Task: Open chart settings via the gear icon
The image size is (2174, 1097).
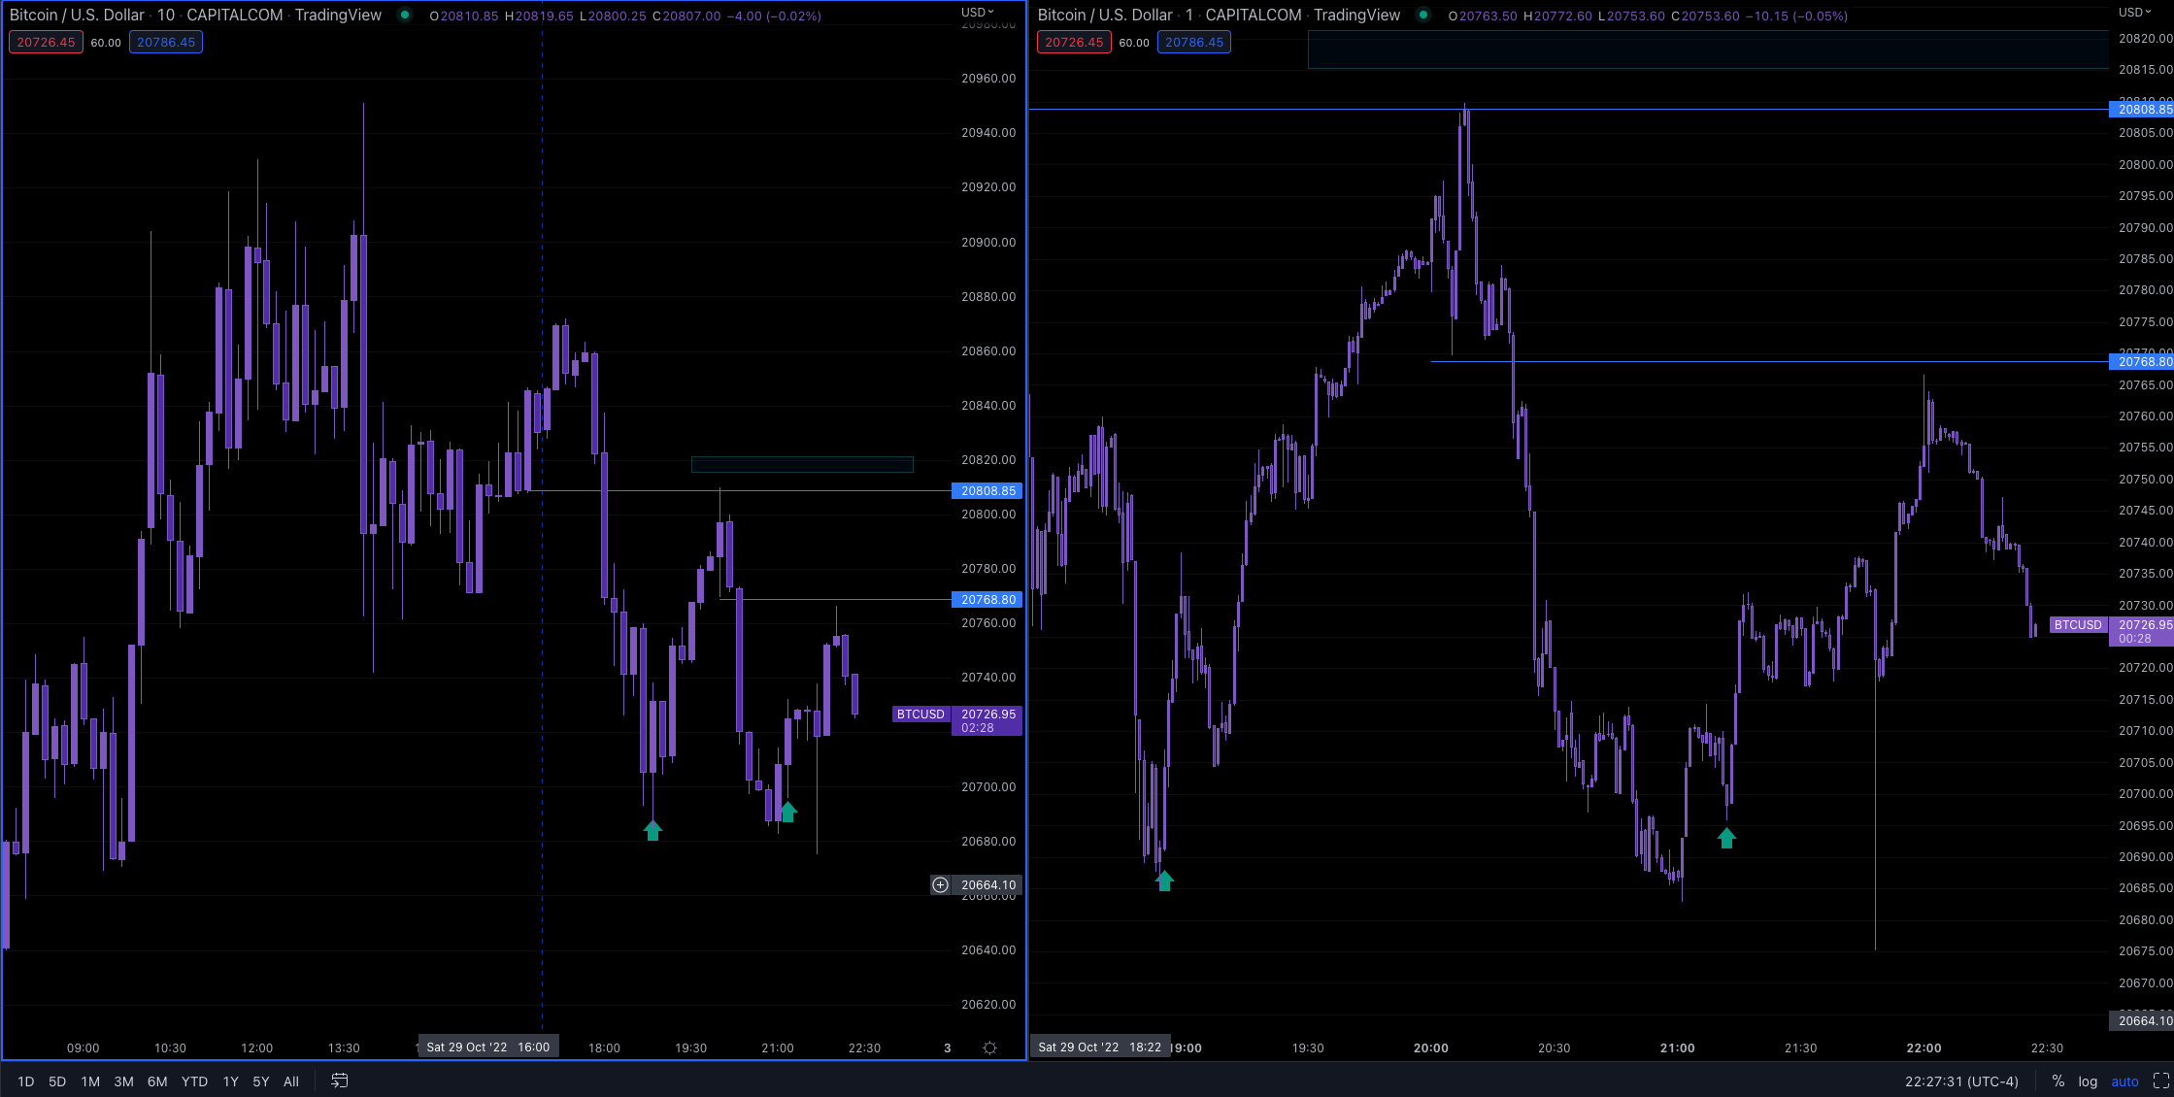Action: click(989, 1047)
